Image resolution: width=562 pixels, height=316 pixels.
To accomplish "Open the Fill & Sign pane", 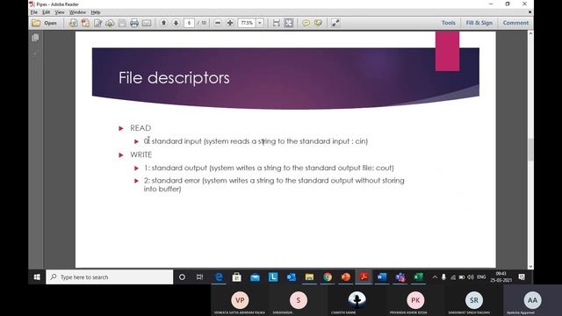I will [x=479, y=23].
